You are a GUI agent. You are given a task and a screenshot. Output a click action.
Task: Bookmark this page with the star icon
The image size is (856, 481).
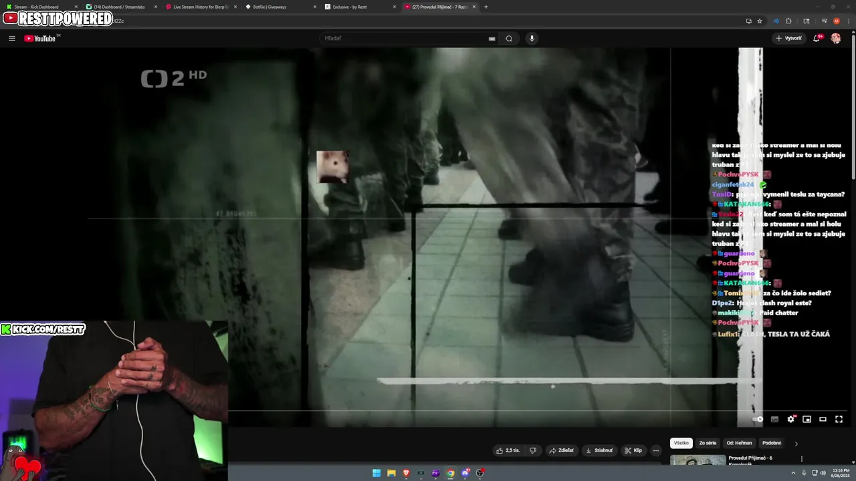pyautogui.click(x=760, y=21)
